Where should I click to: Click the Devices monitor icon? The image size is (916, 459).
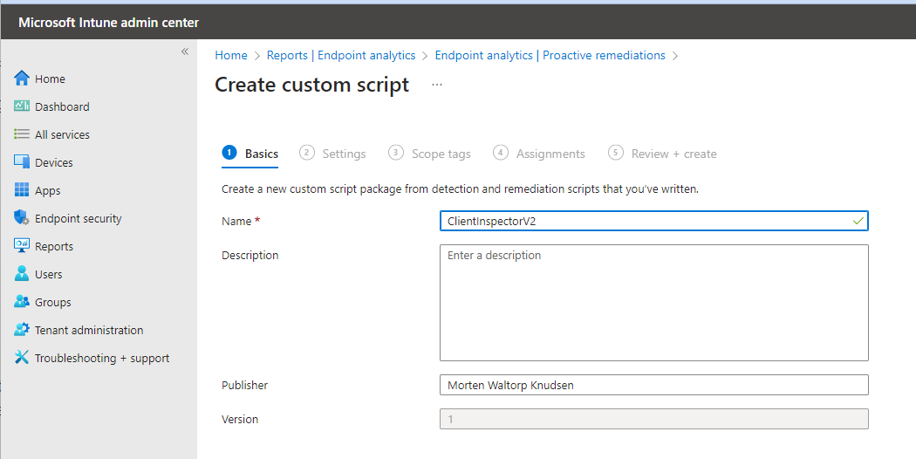[x=22, y=162]
